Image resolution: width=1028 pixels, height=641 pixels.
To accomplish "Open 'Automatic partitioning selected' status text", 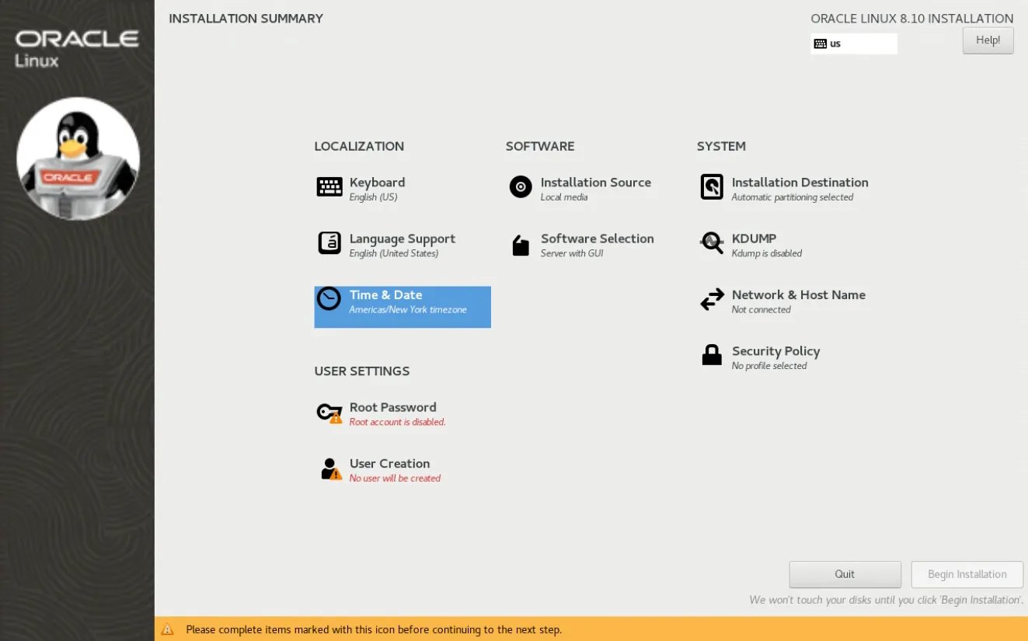I will [x=792, y=197].
